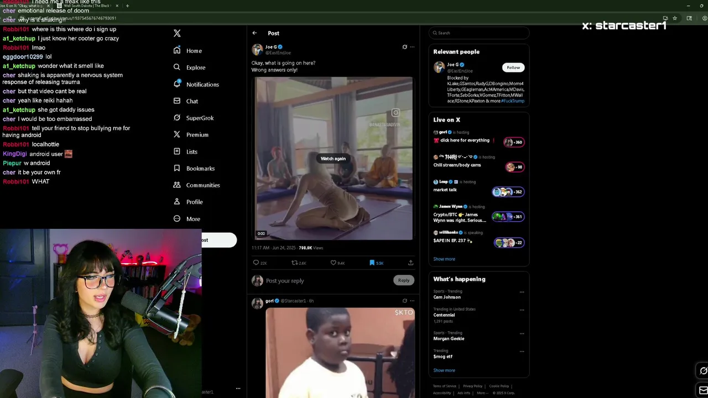Screen dimensions: 708x398
Task: Open Accessibility footer link
Action: (x=442, y=393)
